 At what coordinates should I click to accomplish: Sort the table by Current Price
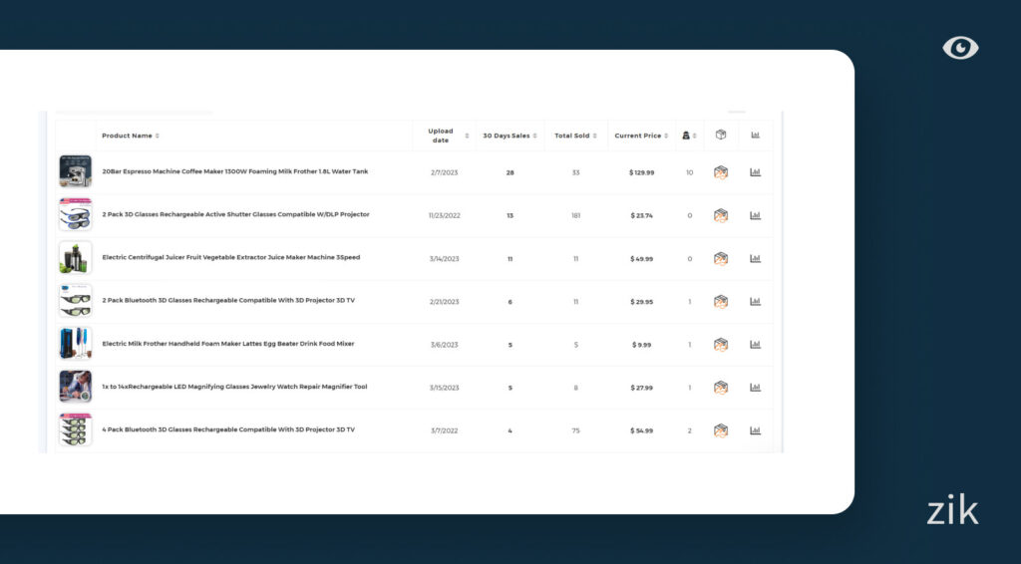(x=641, y=136)
